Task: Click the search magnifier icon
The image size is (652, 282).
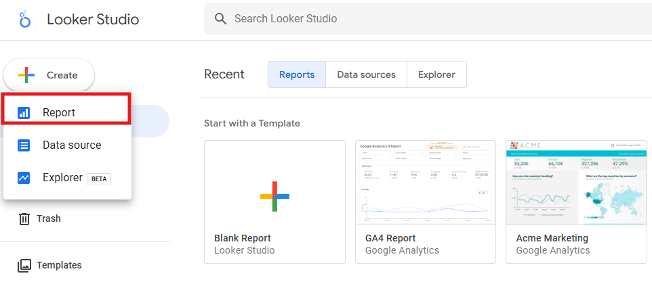Action: [x=220, y=19]
